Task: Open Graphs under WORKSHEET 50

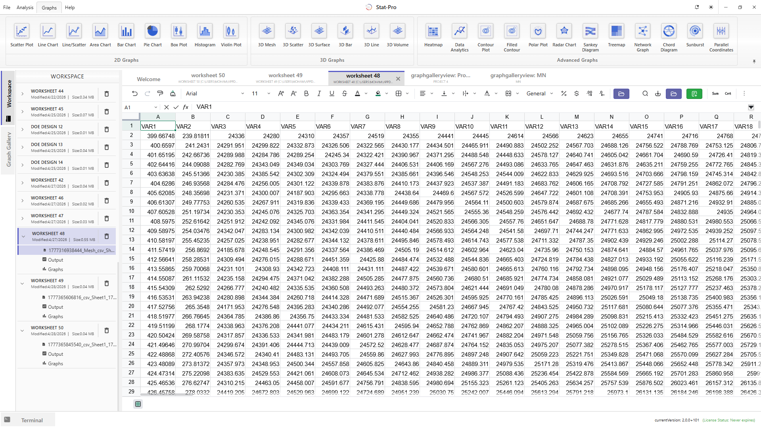Action: pos(55,364)
